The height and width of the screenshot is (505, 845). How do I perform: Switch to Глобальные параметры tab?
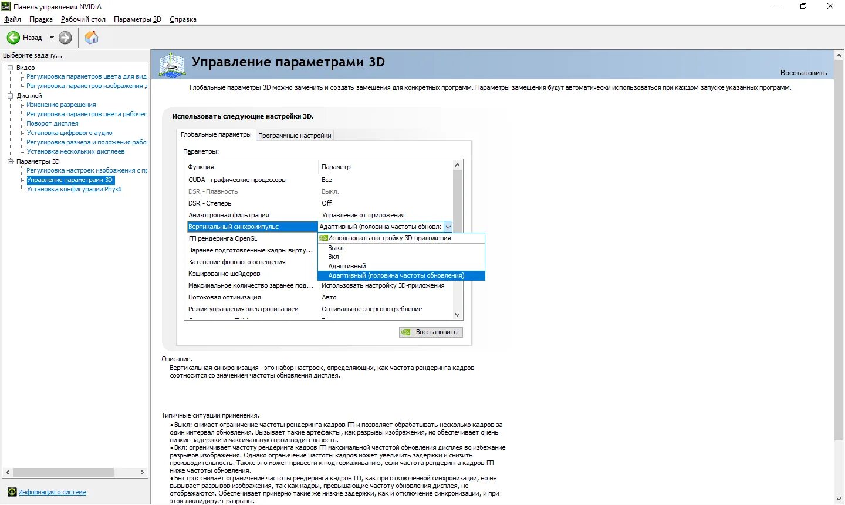point(216,134)
